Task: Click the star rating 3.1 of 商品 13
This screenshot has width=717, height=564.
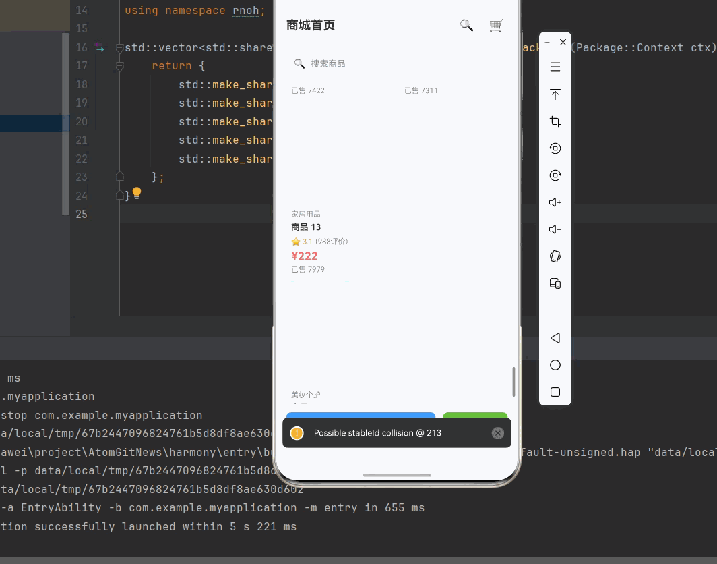Action: tap(303, 242)
